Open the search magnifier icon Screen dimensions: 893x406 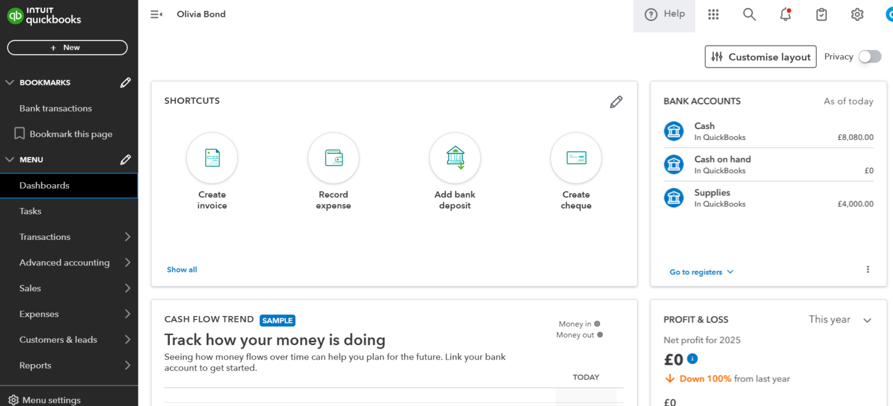[x=749, y=14]
